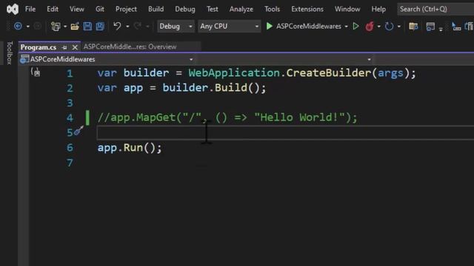The height and width of the screenshot is (266, 474).
Task: Expand the Hot Reload options dropdown
Action: click(378, 27)
